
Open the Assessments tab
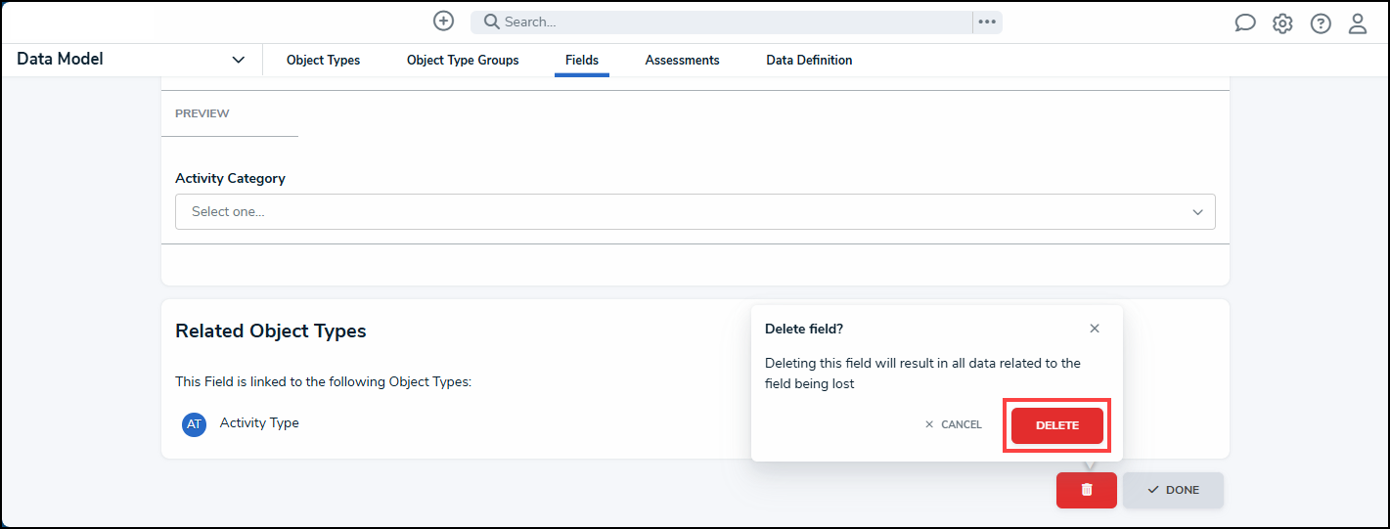[x=682, y=61]
